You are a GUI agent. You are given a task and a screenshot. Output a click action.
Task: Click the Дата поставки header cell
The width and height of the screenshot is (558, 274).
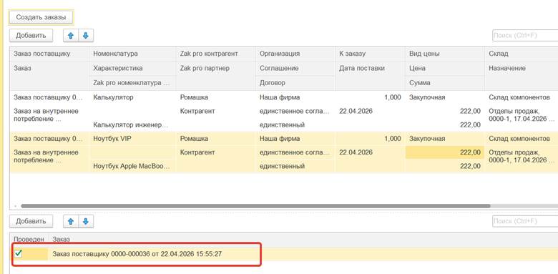point(370,68)
